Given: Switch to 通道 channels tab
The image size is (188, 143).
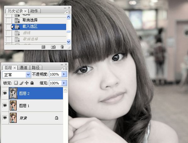Looking at the screenshot, I should [x=24, y=68].
